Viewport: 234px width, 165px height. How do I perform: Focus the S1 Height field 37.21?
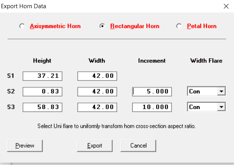(42, 76)
